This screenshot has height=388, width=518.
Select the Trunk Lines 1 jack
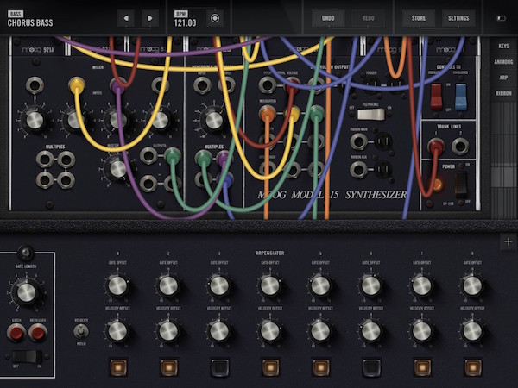coord(436,146)
